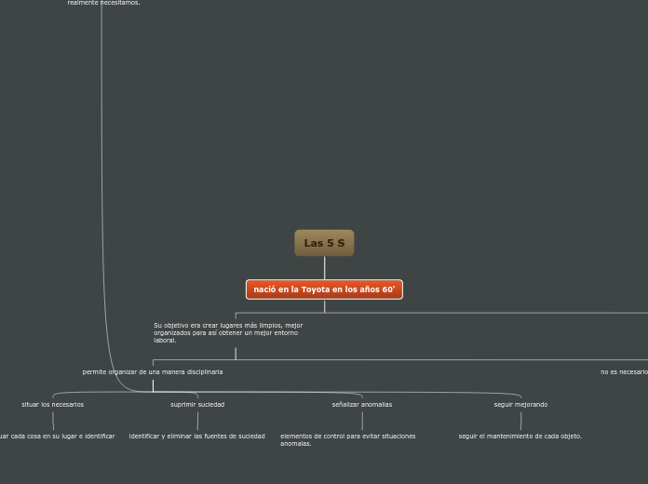Click the 'suprimir suciedad' node
Screen dimensions: 648x484
(197, 405)
